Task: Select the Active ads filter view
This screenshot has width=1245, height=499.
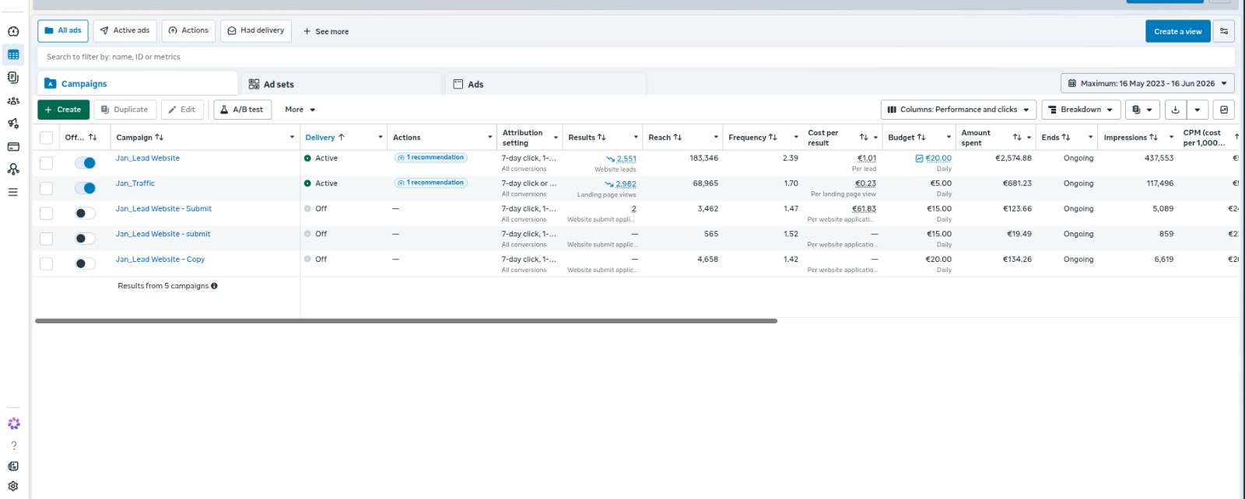Action: pyautogui.click(x=125, y=31)
